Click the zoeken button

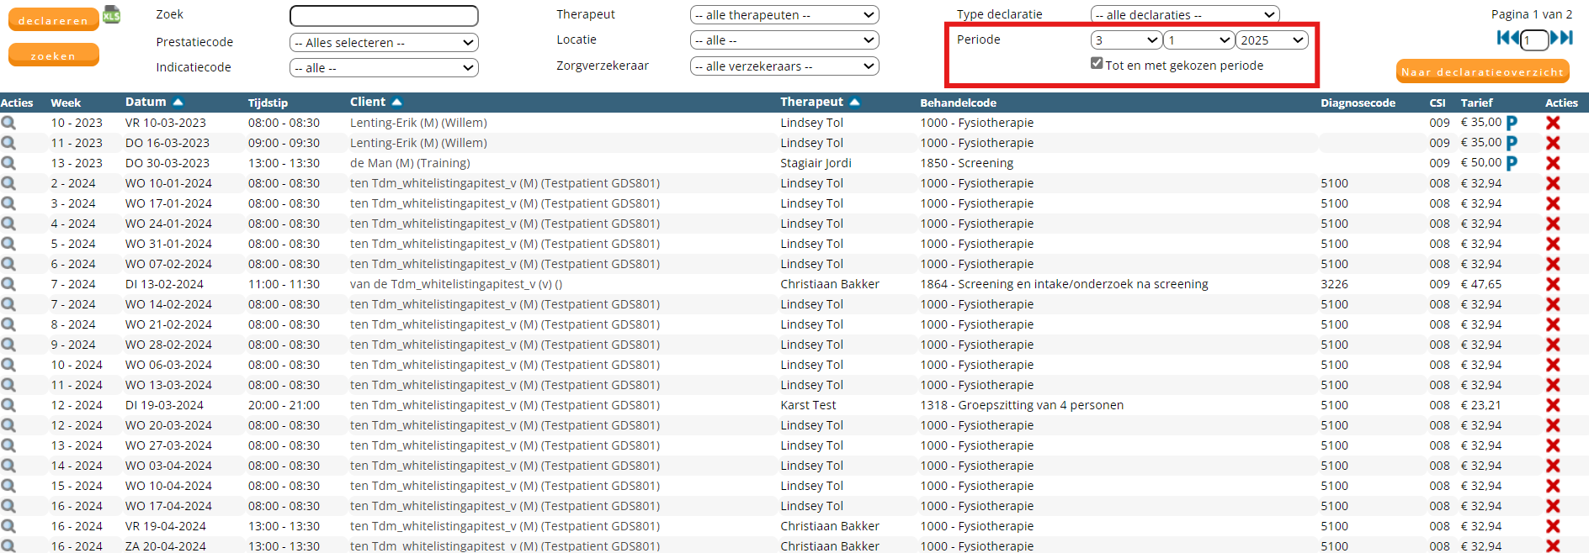click(x=53, y=55)
